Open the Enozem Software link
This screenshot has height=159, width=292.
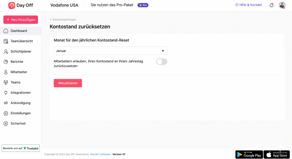(x=100, y=154)
